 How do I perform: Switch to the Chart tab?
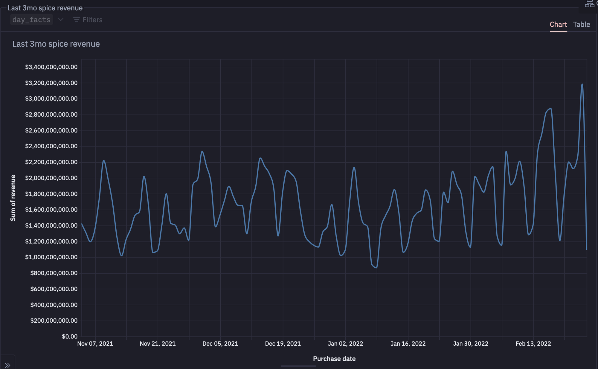click(558, 25)
